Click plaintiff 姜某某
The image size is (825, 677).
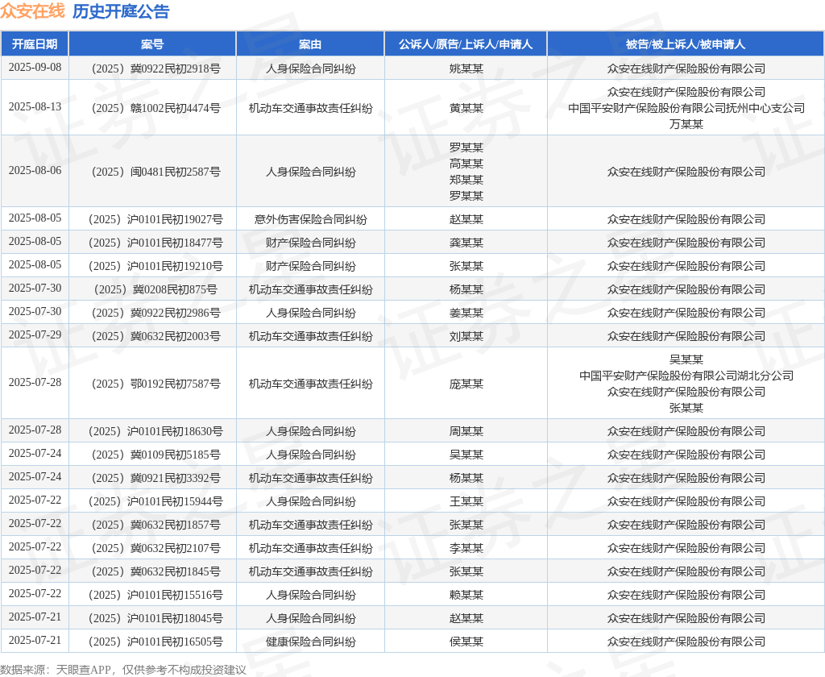(x=466, y=313)
